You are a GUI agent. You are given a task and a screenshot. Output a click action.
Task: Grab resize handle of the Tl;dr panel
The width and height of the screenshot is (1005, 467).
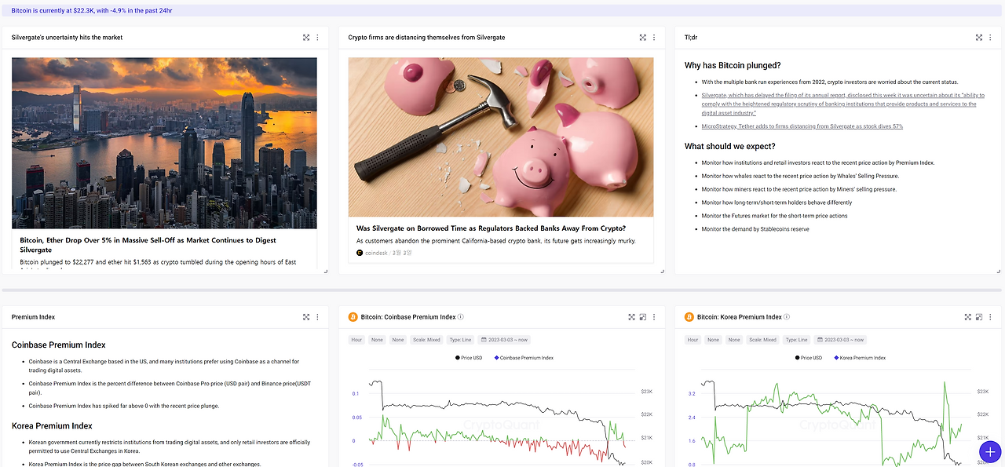tap(999, 271)
